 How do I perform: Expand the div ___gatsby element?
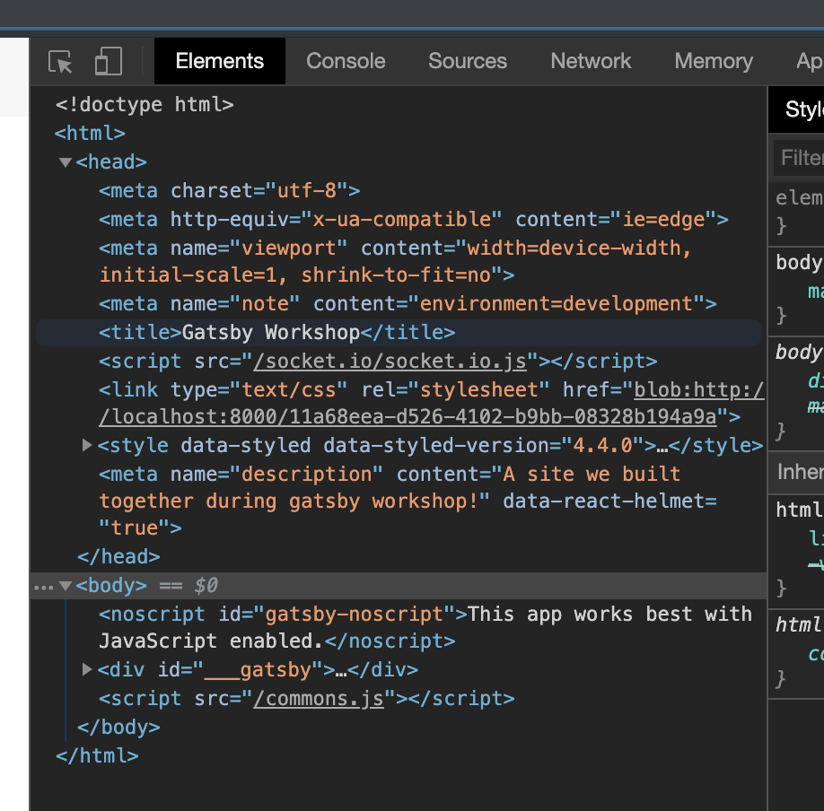pyautogui.click(x=87, y=669)
